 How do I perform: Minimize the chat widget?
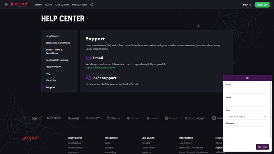pyautogui.click(x=267, y=78)
